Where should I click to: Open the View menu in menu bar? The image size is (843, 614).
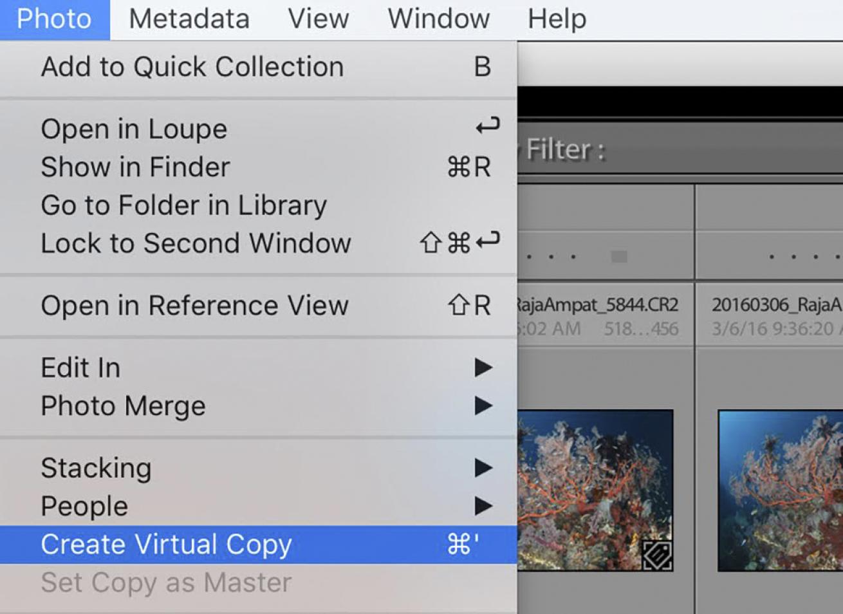click(318, 19)
